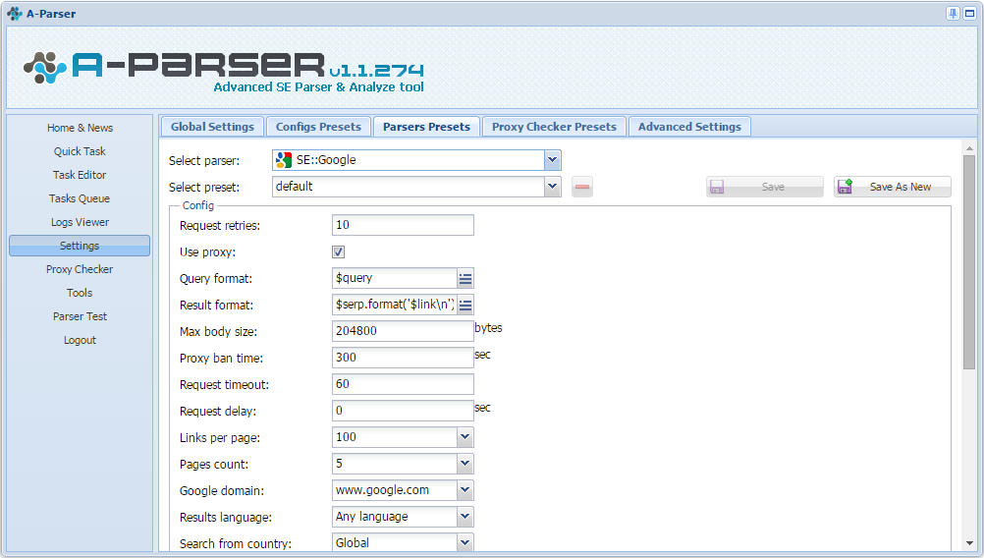Click the Query format input field
This screenshot has width=984, height=558.
click(394, 278)
